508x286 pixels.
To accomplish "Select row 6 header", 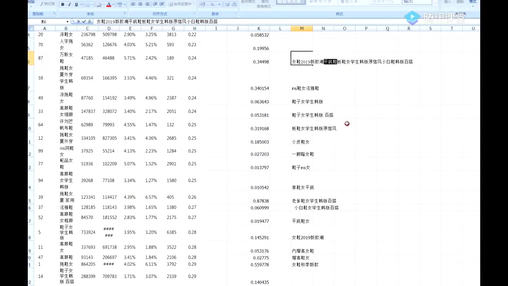I will 31,58.
